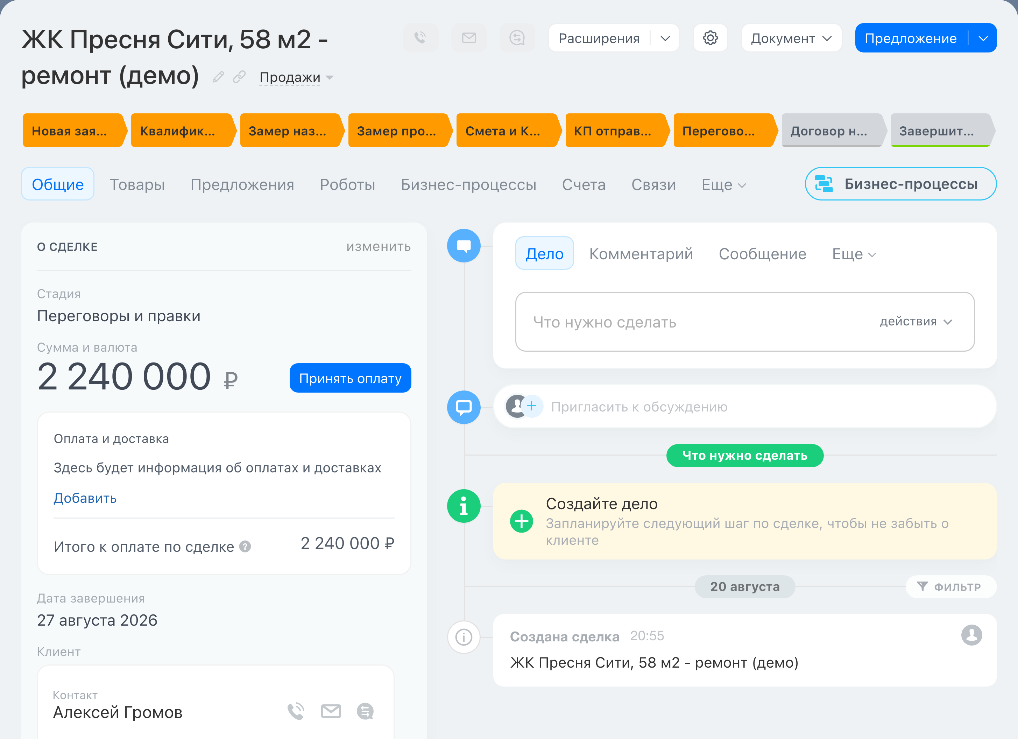Click the funnel icon on the Фильтр button
The width and height of the screenshot is (1018, 739).
click(x=922, y=586)
